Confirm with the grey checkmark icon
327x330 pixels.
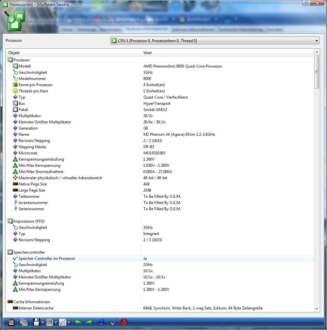click(114, 322)
